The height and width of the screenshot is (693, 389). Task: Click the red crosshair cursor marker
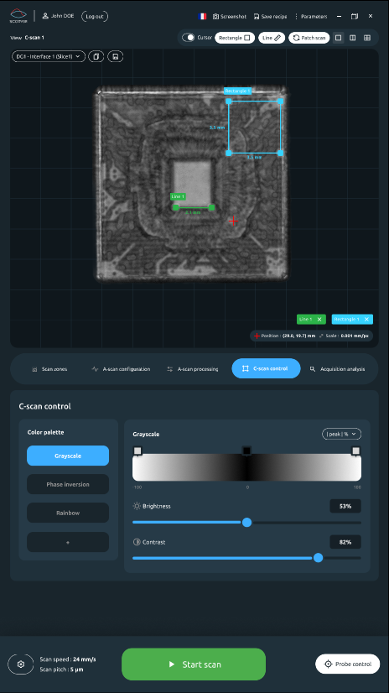click(233, 221)
